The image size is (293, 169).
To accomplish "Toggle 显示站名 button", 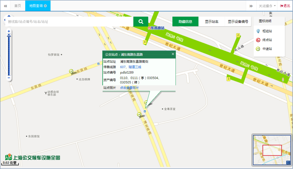I will [x=212, y=22].
